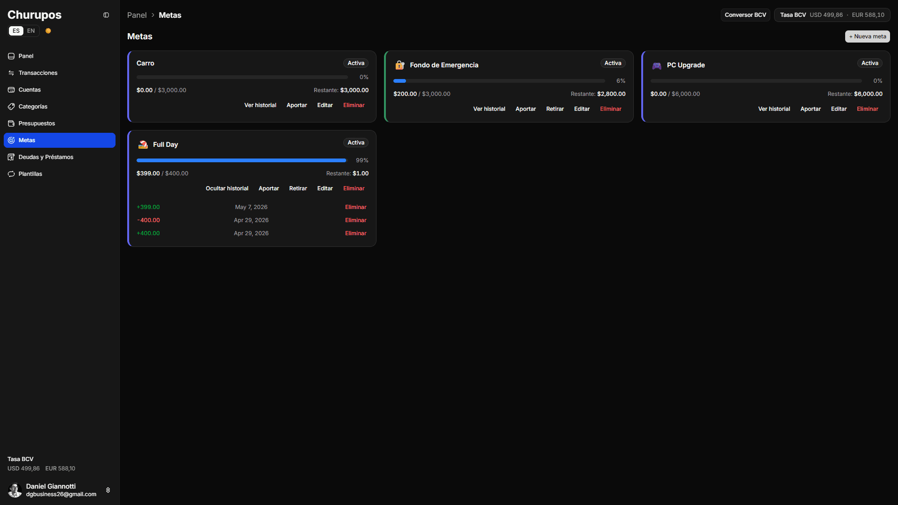Create a goal with Nueva meta button

pos(867,36)
